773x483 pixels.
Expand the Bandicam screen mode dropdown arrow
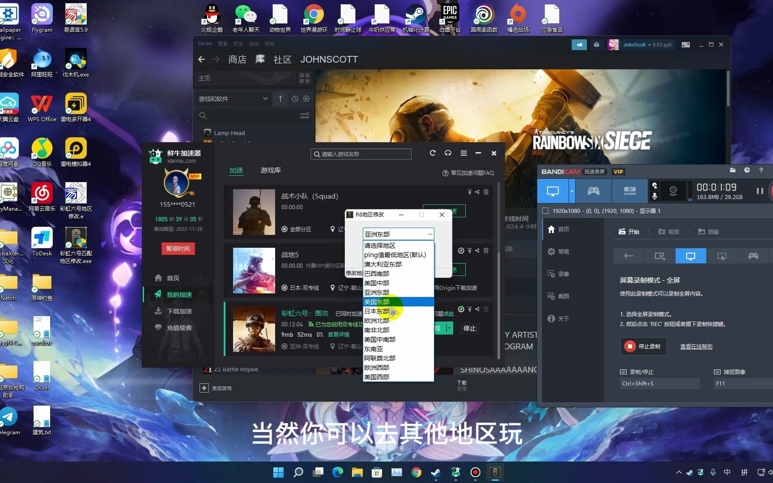point(572,191)
